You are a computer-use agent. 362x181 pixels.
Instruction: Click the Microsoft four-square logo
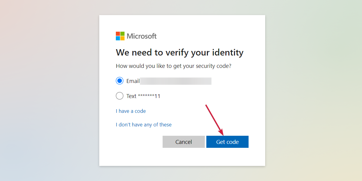120,36
